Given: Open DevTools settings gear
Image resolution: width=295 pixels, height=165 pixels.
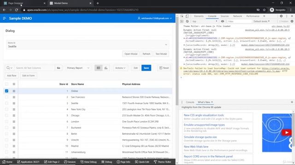Looking at the screenshot, I should (281, 16).
